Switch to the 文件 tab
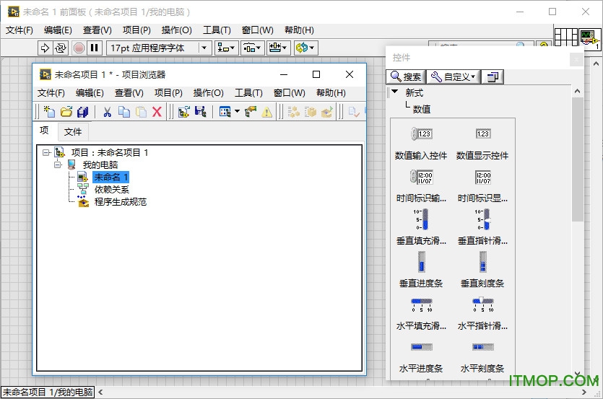The image size is (603, 399). click(73, 132)
